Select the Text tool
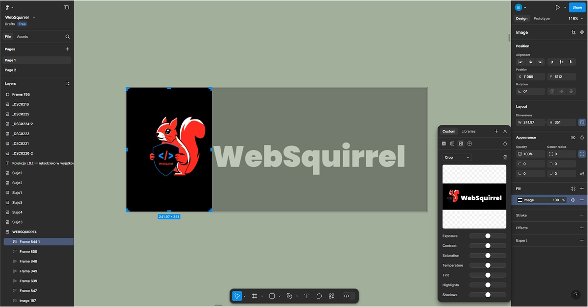This screenshot has width=588, height=307. pos(307,296)
